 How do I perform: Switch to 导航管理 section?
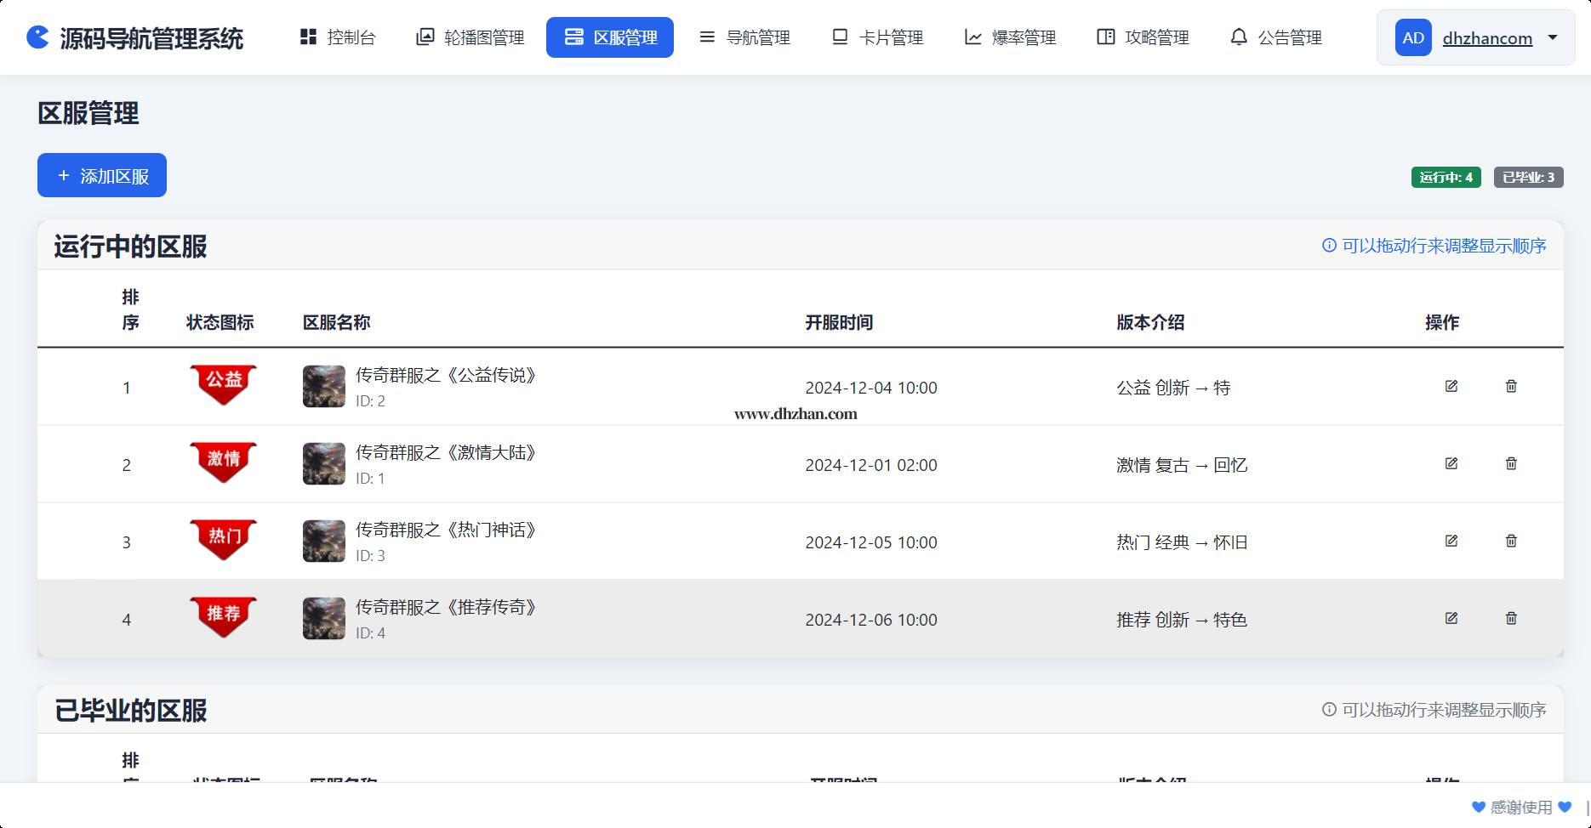[x=744, y=37]
